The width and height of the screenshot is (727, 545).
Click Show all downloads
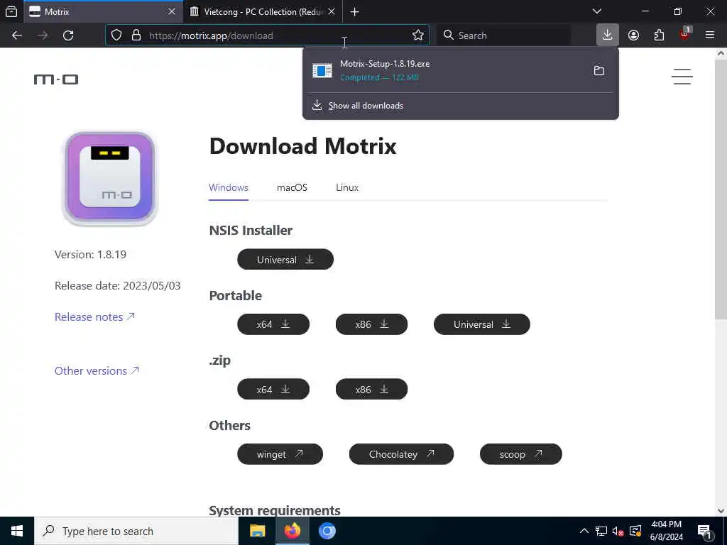[x=366, y=106]
